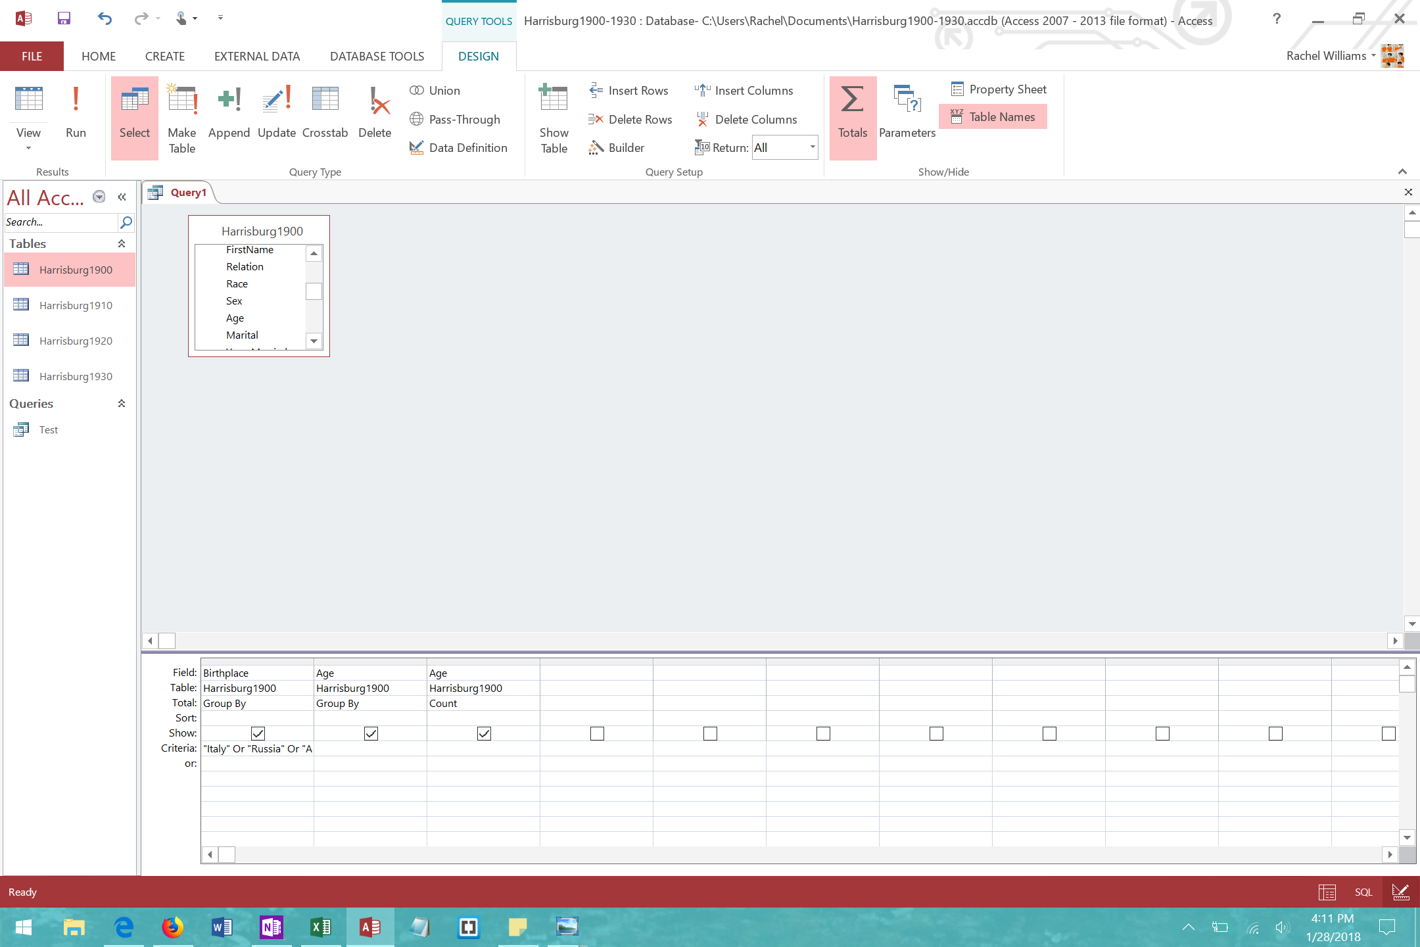Open the CREATE ribbon tab
Viewport: 1420px width, 947px height.
point(164,57)
